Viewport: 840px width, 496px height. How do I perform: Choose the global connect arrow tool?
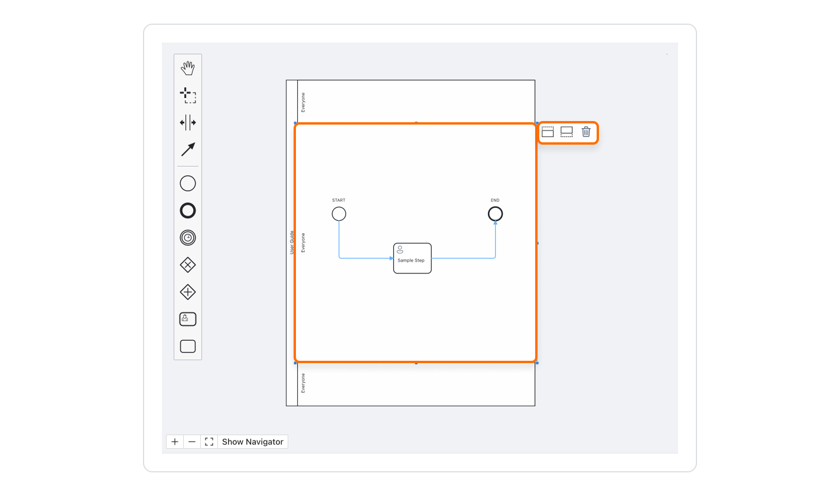pyautogui.click(x=188, y=149)
